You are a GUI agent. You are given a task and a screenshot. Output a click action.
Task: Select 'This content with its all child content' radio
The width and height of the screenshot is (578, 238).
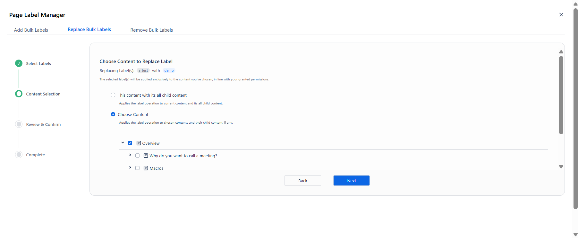click(113, 95)
